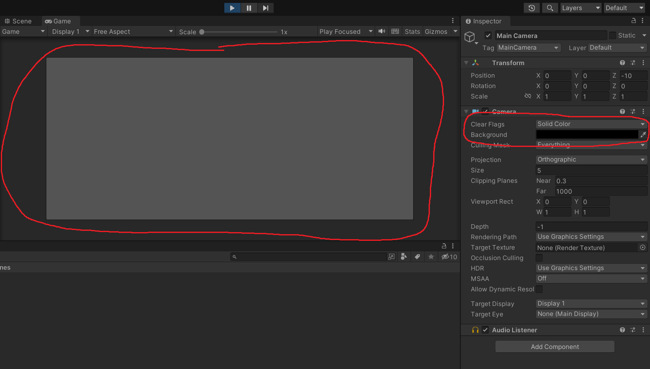Open the Camera component context menu icon

[643, 111]
